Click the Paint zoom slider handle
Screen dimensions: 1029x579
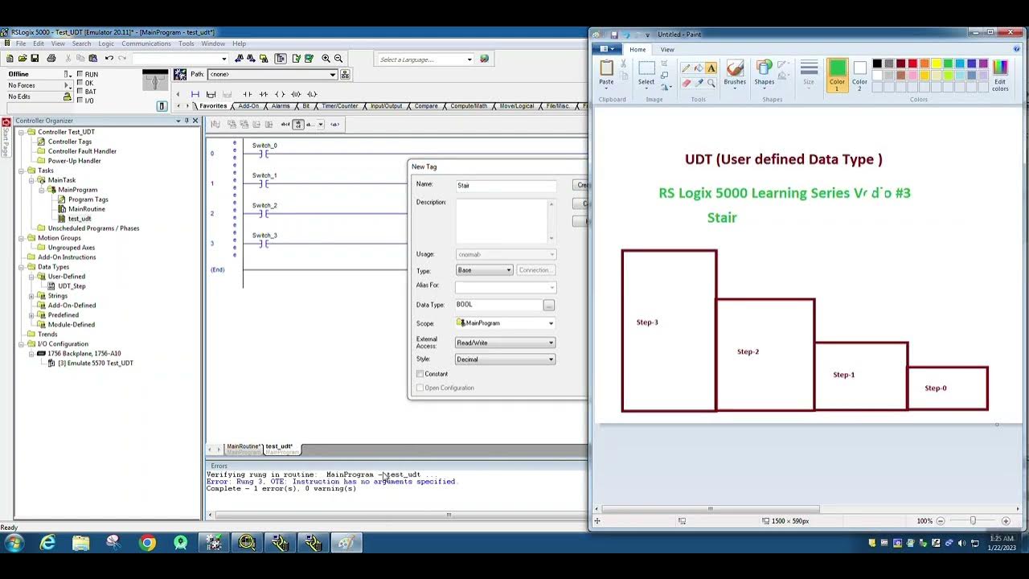pyautogui.click(x=973, y=521)
